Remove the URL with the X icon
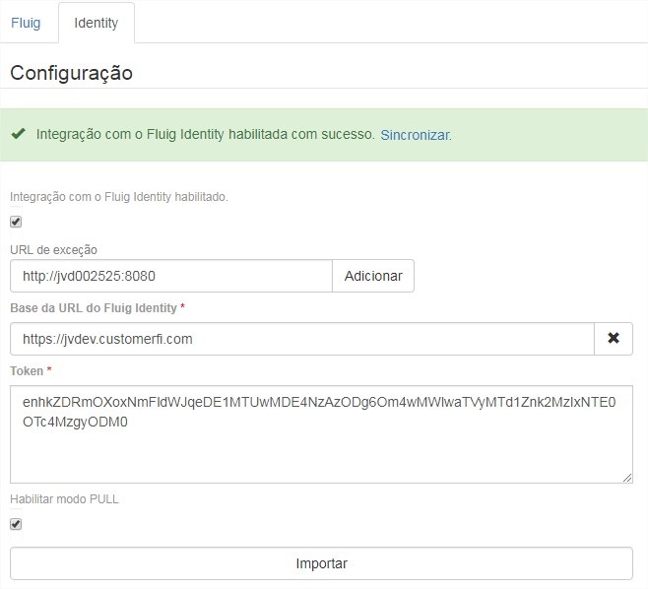Image resolution: width=648 pixels, height=589 pixels. (614, 339)
